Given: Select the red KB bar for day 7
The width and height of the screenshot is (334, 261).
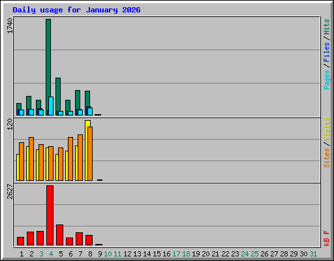Looking at the screenshot, I should 79,239.
